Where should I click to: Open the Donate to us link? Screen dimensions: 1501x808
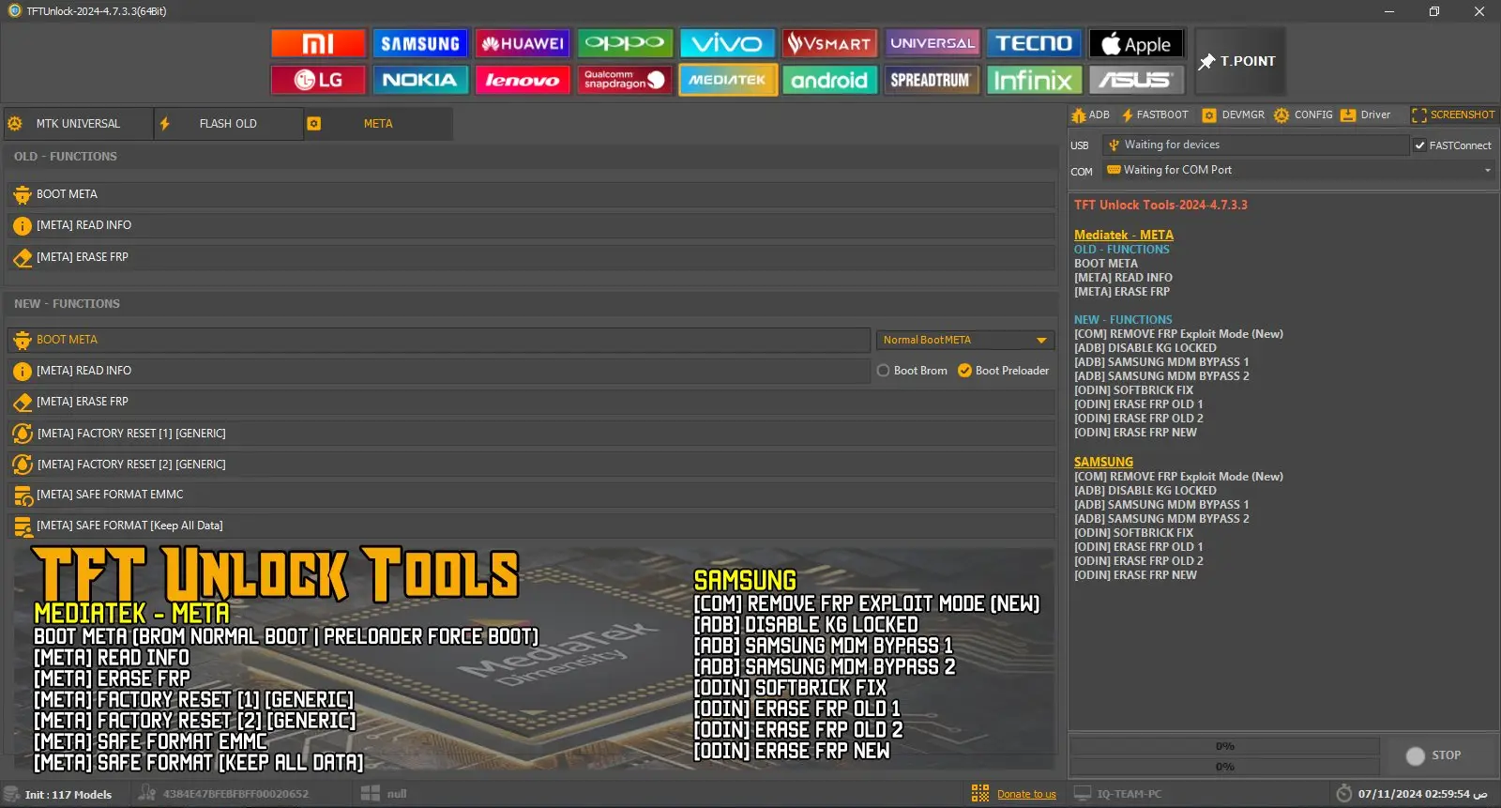coord(1026,795)
